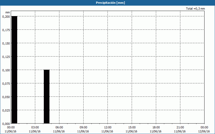This screenshot has height=134, width=215.
Task: Click the 06:00 time axis label
Action: 59,128
